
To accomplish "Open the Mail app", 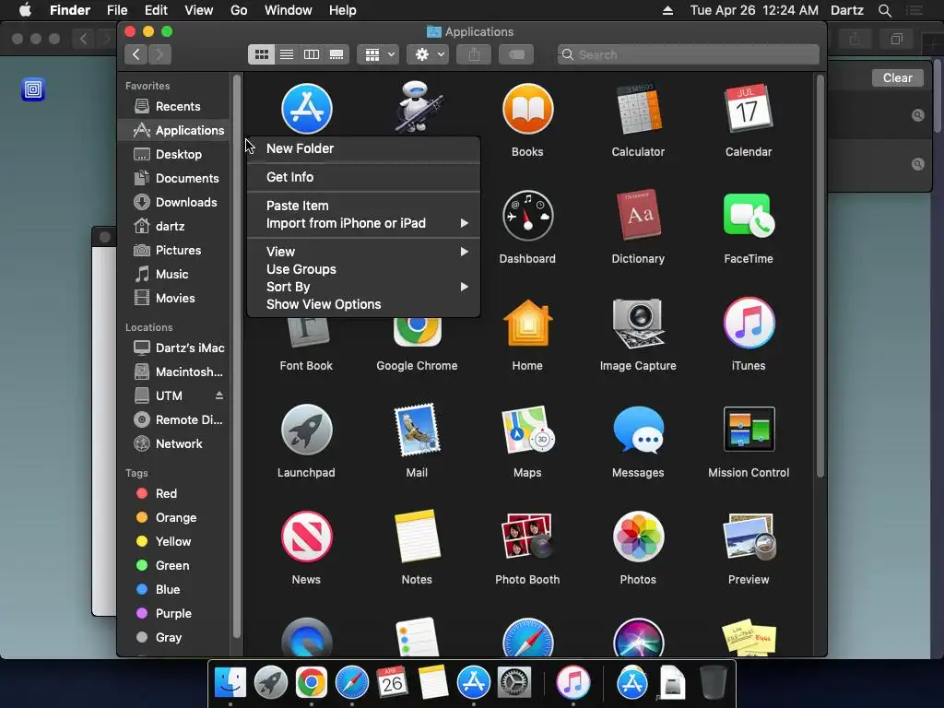I will point(417,430).
